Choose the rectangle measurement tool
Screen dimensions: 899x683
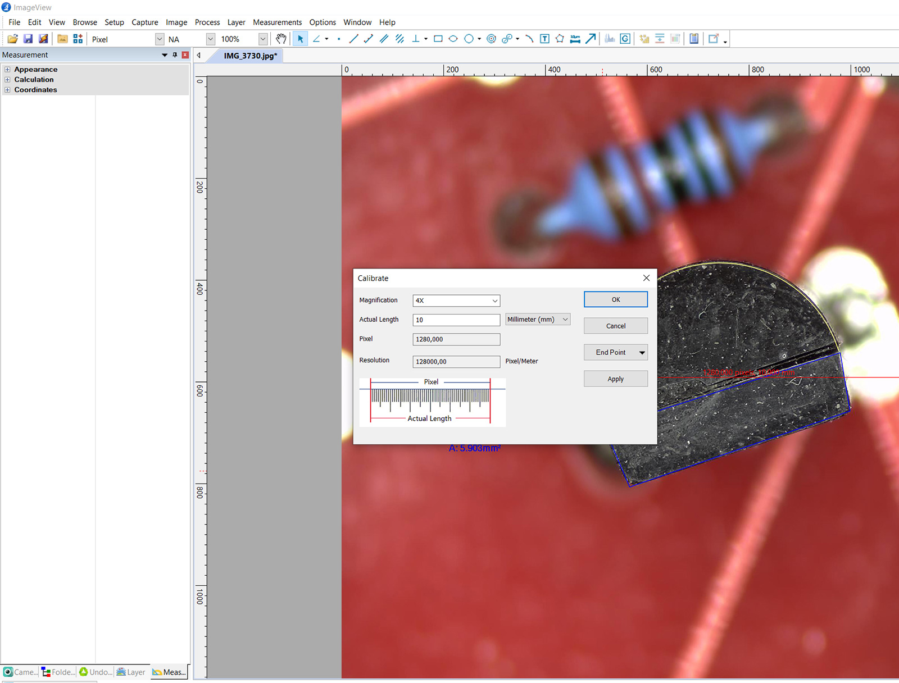coord(438,39)
